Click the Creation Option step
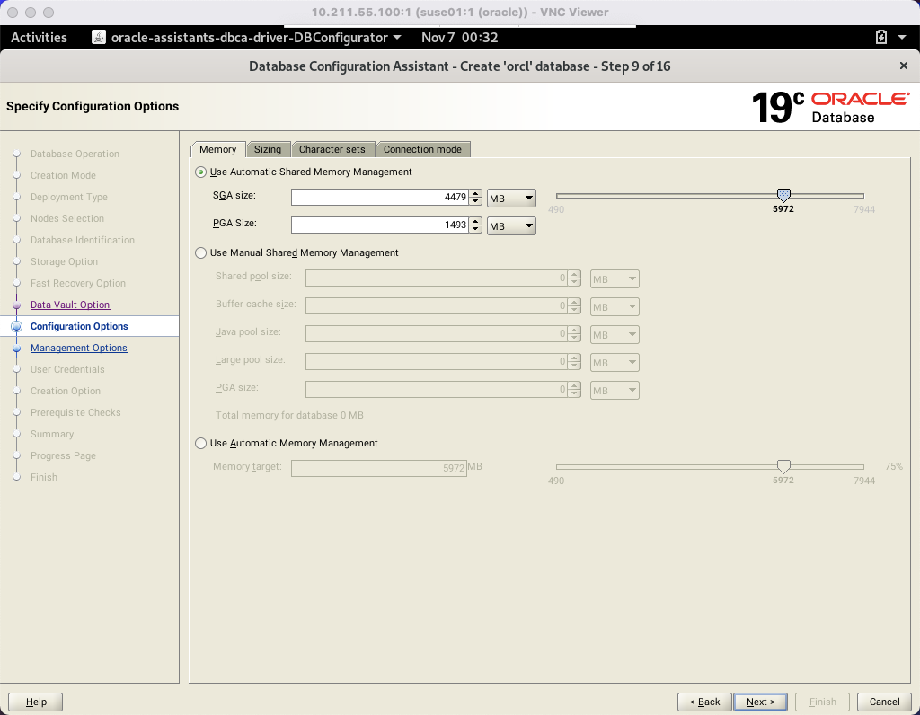920x715 pixels. (65, 392)
